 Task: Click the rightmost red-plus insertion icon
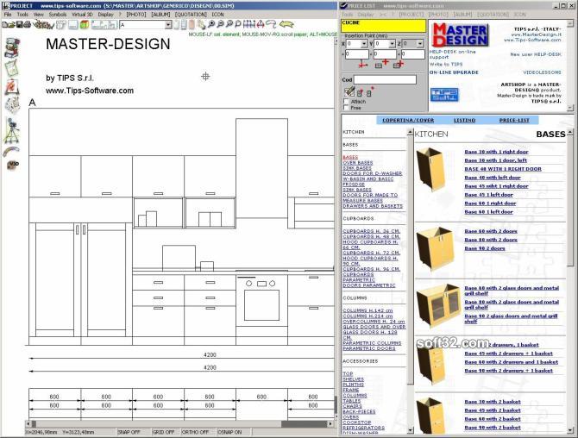tap(398, 64)
